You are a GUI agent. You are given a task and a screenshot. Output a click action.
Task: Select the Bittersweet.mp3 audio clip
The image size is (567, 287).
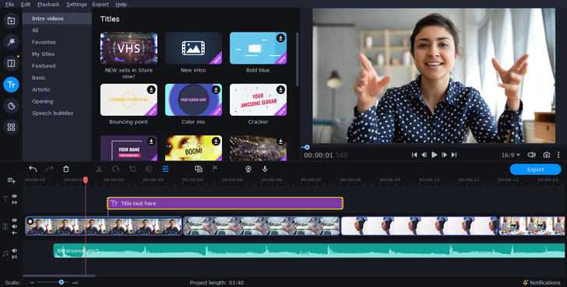[309, 250]
